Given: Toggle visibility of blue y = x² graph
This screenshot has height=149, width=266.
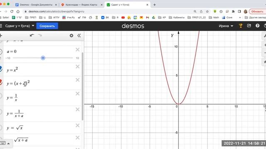Looking at the screenshot, I should point(1,69).
